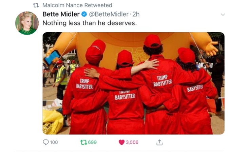Click the reply speech bubble icon

pyautogui.click(x=46, y=142)
